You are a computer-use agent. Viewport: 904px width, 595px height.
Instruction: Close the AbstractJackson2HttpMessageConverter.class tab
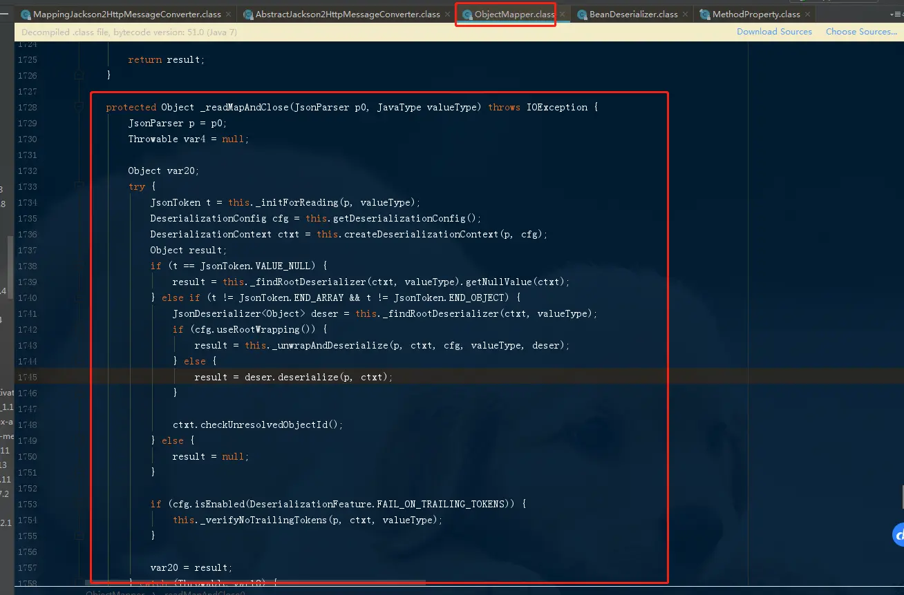[x=448, y=14]
